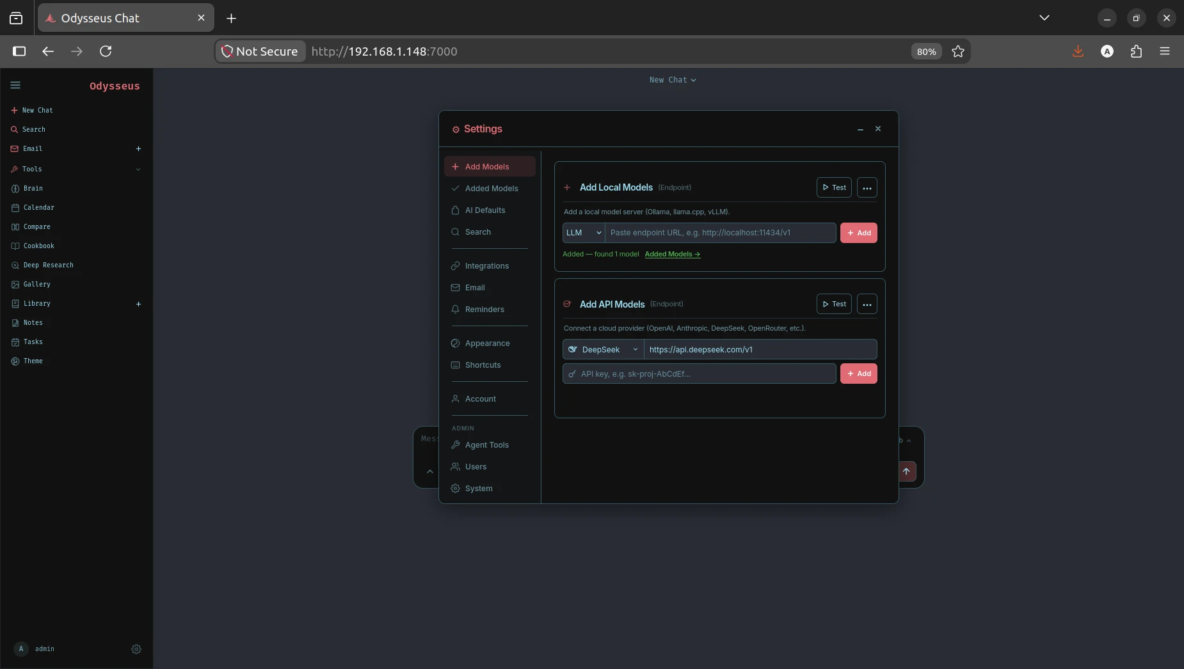Click Add button for API key
Screen dimensions: 1184x669
(859, 374)
